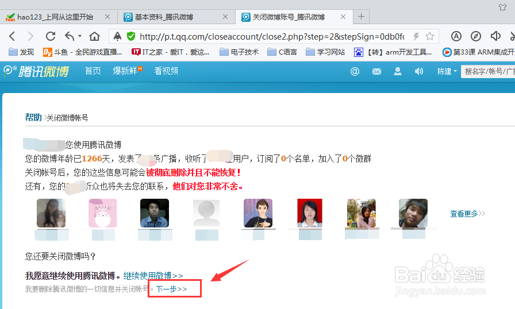Expand the 陈建 account dropdown
The height and width of the screenshot is (309, 515).
pyautogui.click(x=447, y=71)
